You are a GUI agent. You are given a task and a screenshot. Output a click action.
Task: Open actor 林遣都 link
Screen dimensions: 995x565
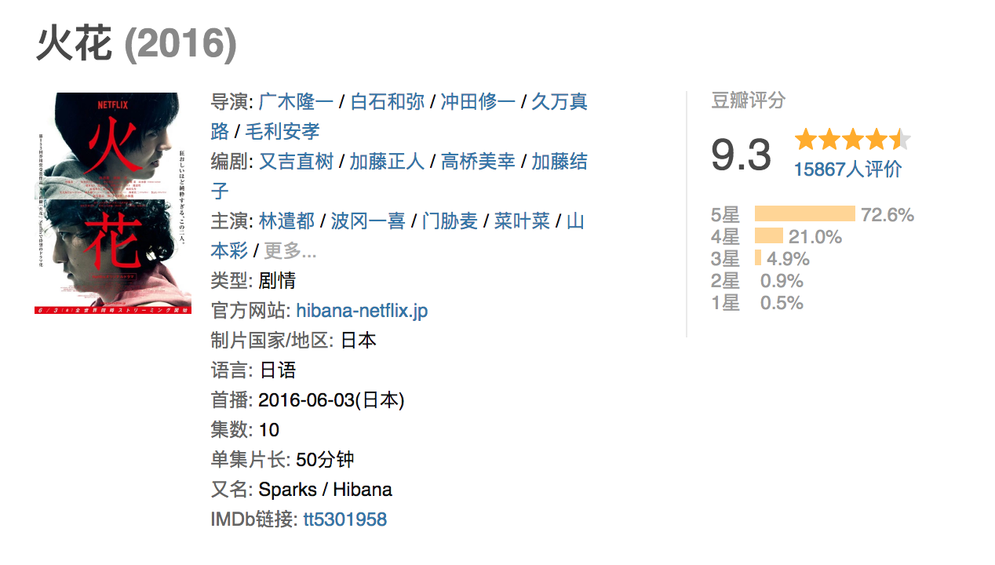[286, 221]
